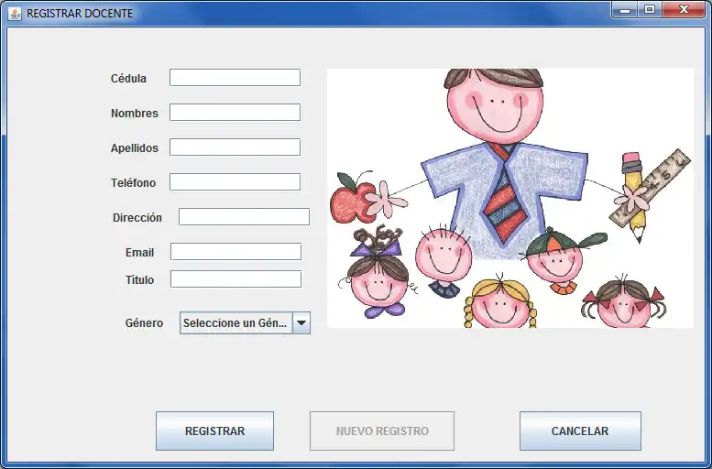Click the Cédula label
Image resolution: width=712 pixels, height=469 pixels.
click(x=128, y=79)
